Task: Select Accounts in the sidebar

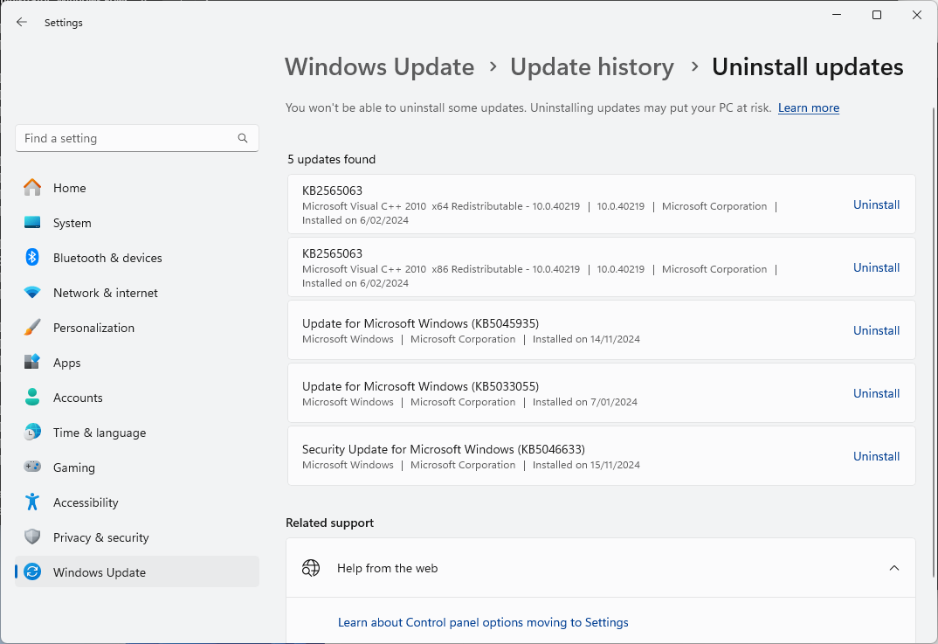Action: pos(78,398)
